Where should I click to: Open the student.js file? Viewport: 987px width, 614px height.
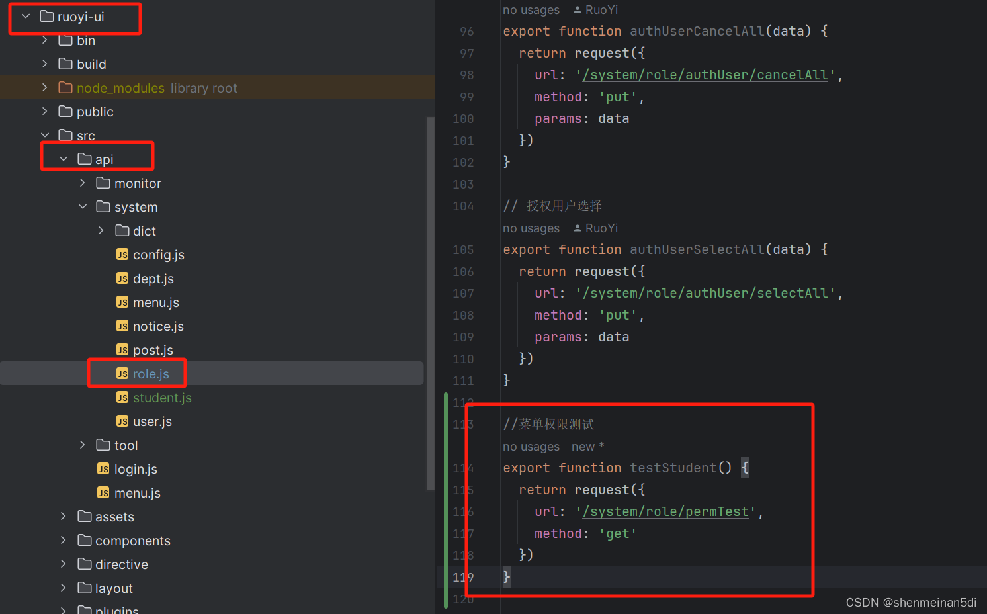tap(162, 398)
